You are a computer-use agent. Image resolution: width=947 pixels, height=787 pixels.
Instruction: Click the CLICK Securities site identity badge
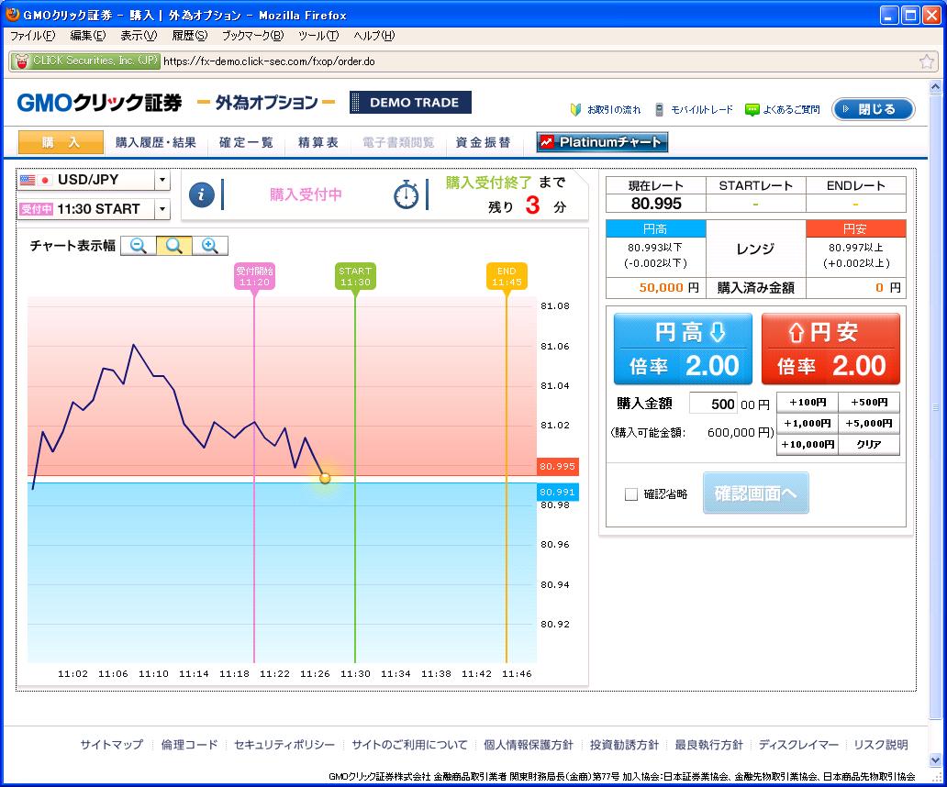pos(85,61)
